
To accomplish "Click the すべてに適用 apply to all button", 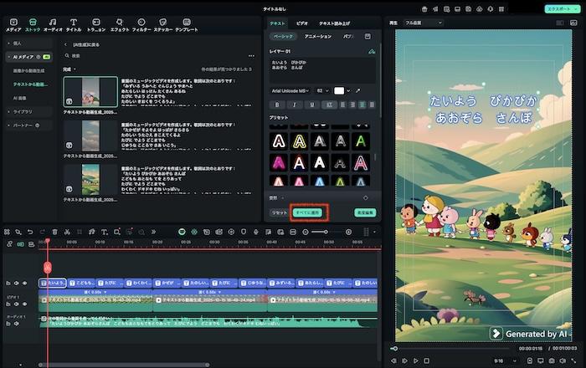I will click(x=307, y=212).
